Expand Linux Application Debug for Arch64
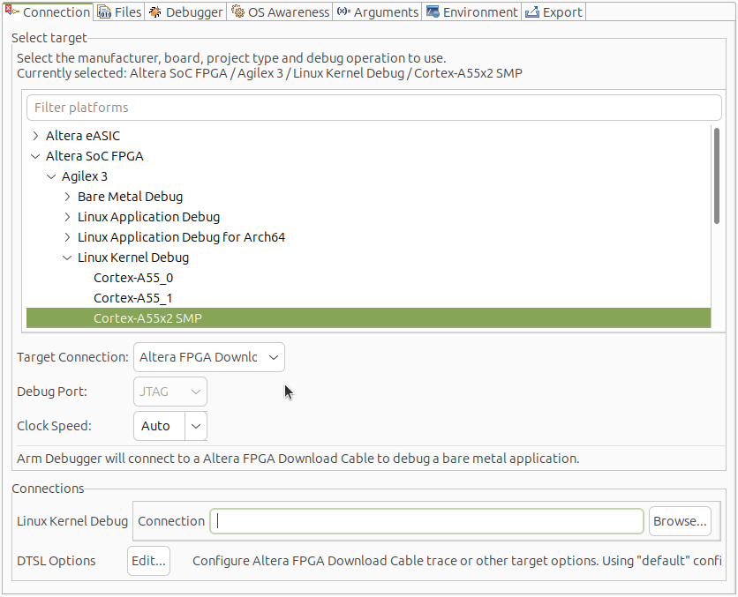Viewport: 738px width, 597px height. 67,237
